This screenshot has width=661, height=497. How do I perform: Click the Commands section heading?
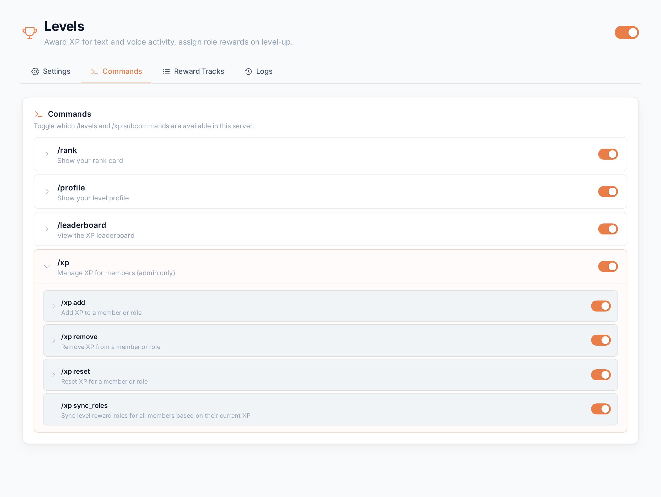pos(70,114)
